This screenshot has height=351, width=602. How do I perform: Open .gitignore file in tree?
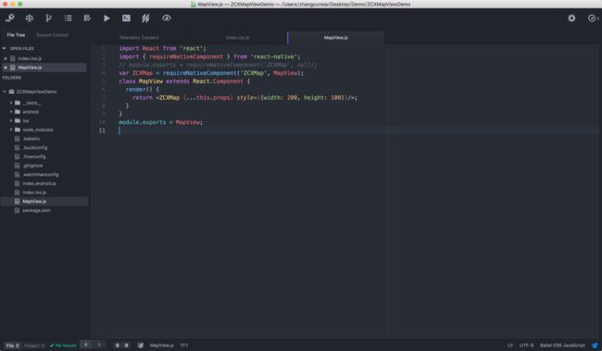coord(32,166)
